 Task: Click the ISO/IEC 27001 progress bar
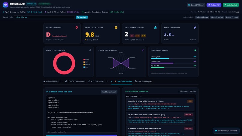point(173,63)
